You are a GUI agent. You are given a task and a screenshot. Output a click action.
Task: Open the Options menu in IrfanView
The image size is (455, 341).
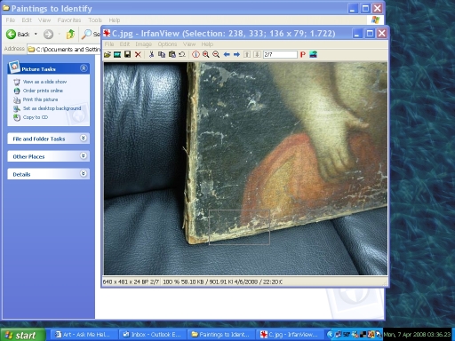coord(167,44)
